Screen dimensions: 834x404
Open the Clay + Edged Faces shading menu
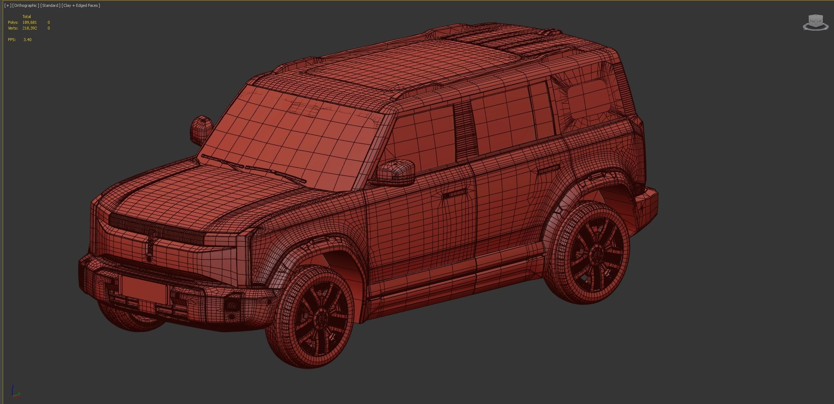81,5
